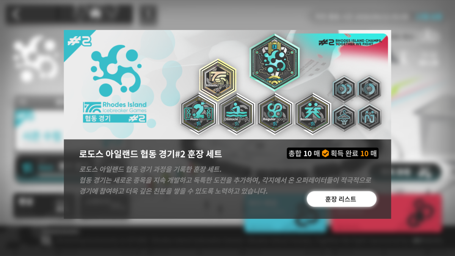Pick the Bastion Defence medal

coord(313,113)
